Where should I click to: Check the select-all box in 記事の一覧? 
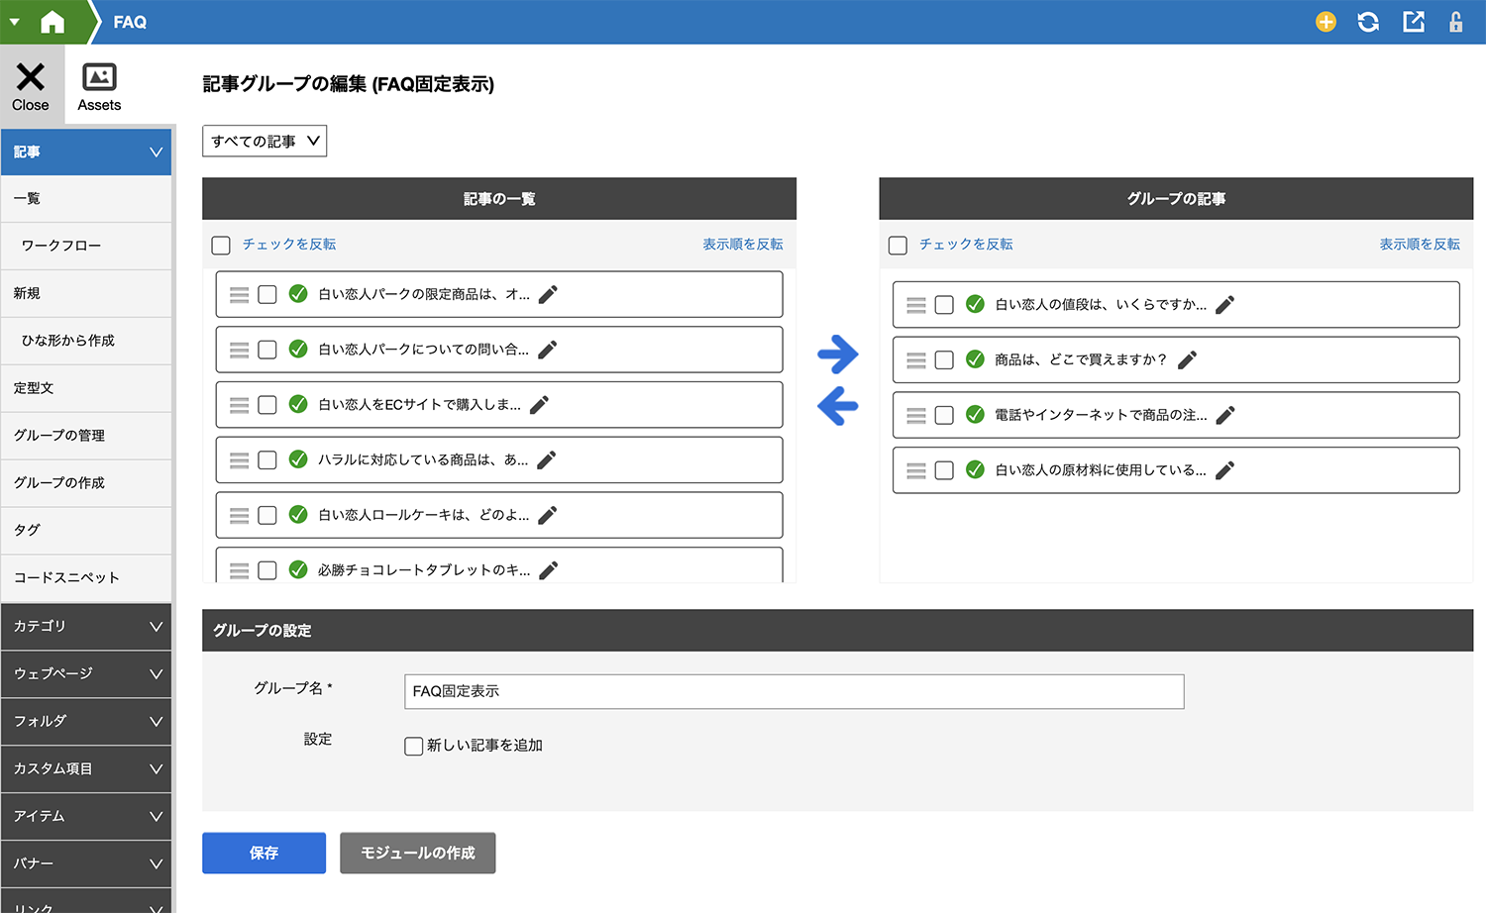click(x=221, y=245)
